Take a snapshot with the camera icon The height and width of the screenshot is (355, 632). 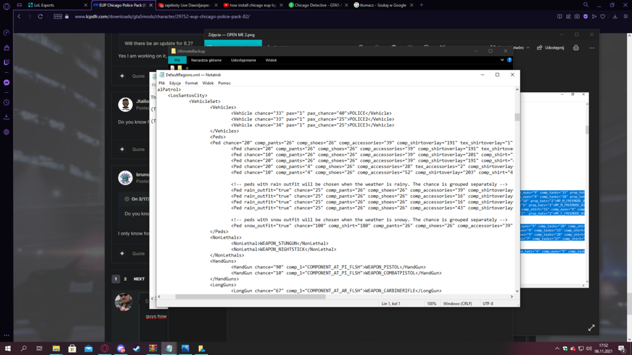577,16
